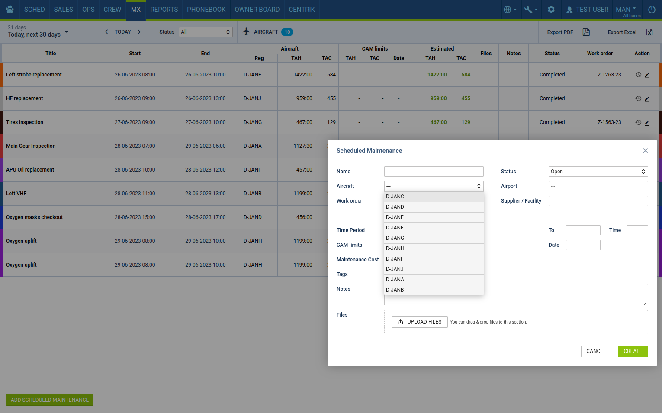Select D-JANF from the aircraft list
This screenshot has width=662, height=413.
[x=434, y=228]
